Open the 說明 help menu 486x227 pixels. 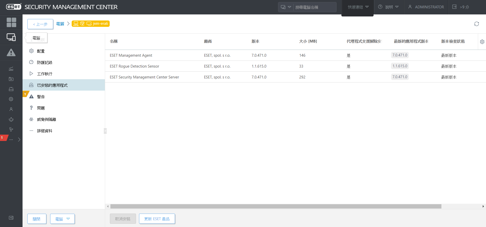(388, 7)
